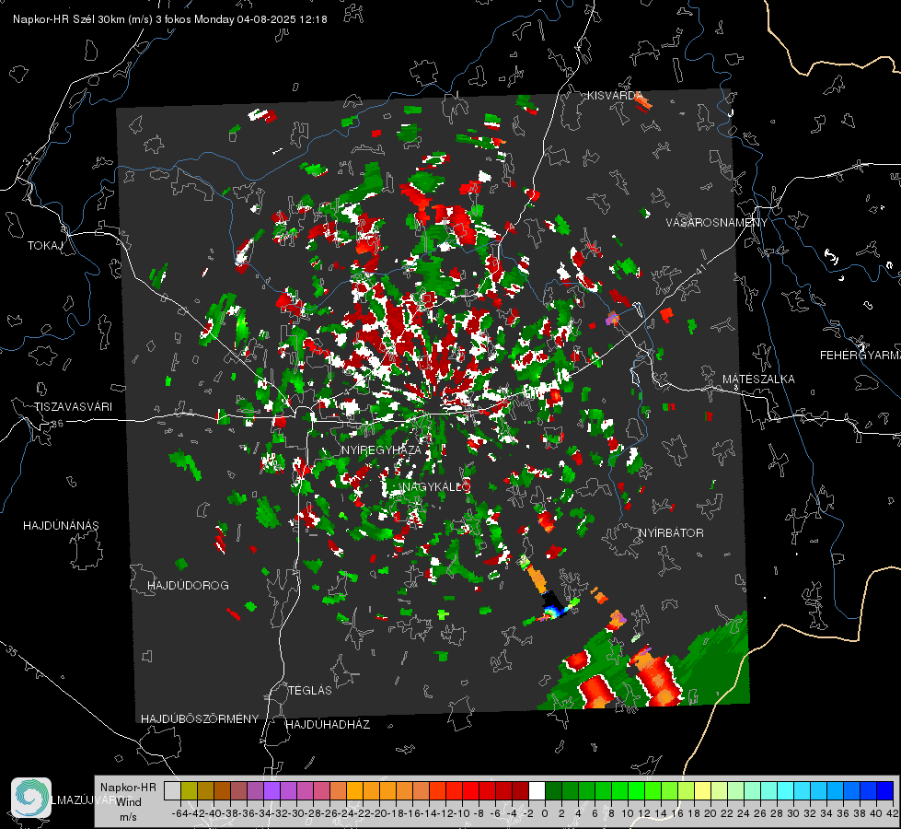Select the MÁTÉSZALKA town label
901x829 pixels.
(x=758, y=379)
